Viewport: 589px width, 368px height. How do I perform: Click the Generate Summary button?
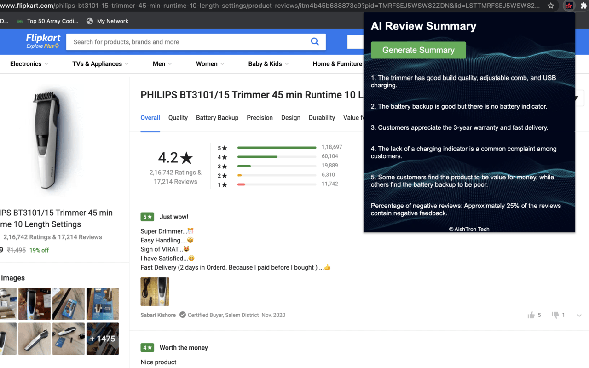(418, 50)
